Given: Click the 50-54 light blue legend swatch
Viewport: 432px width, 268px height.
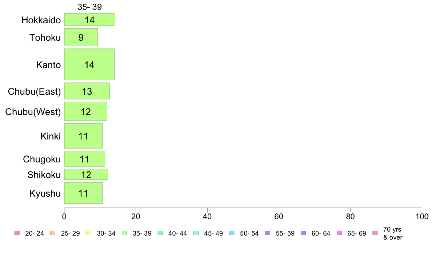Looking at the screenshot, I should coord(232,233).
